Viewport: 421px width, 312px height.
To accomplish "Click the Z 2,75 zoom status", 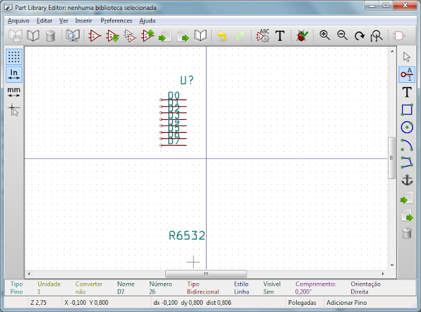I will click(x=38, y=303).
